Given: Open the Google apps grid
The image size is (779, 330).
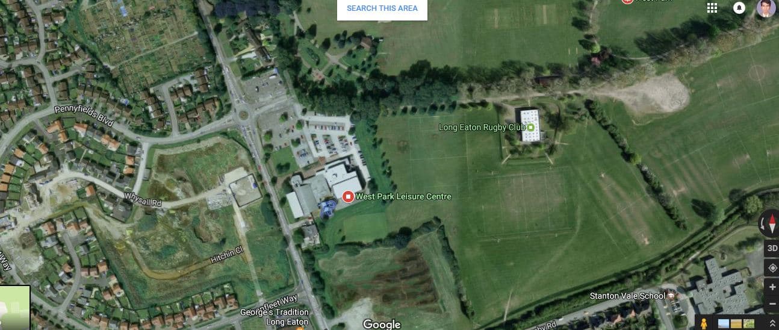Looking at the screenshot, I should tap(712, 8).
